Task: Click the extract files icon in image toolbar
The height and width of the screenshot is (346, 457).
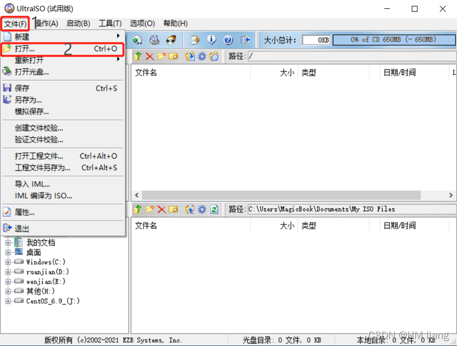Action: pos(190,56)
